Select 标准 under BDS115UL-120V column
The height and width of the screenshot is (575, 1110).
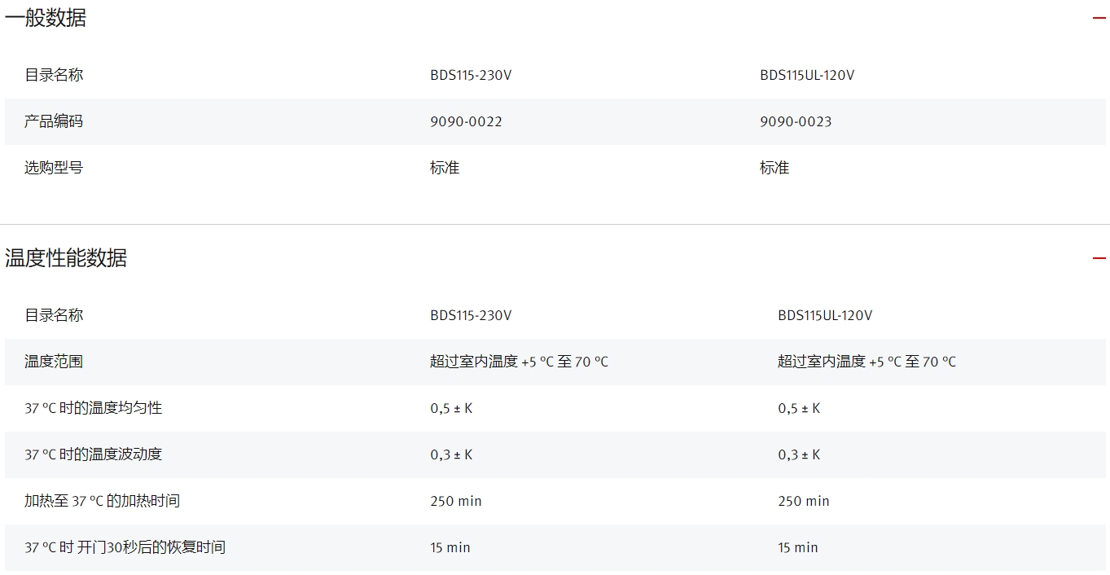774,168
